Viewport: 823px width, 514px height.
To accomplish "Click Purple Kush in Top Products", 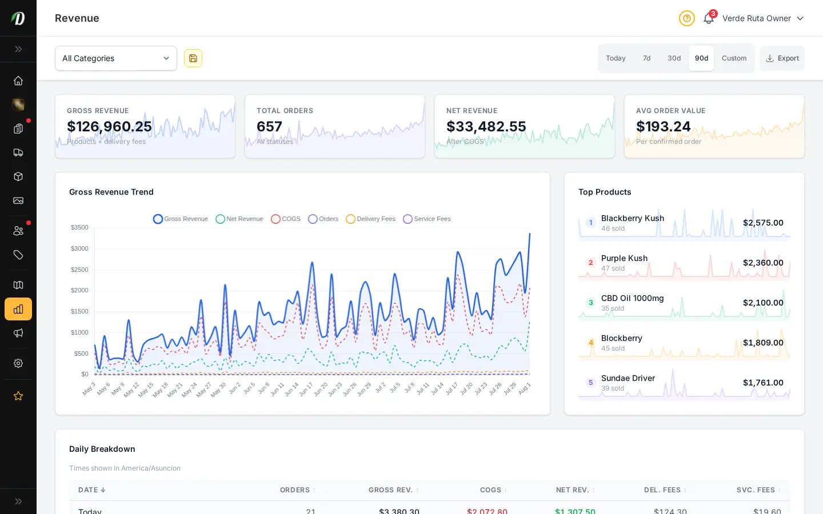I will (684, 263).
